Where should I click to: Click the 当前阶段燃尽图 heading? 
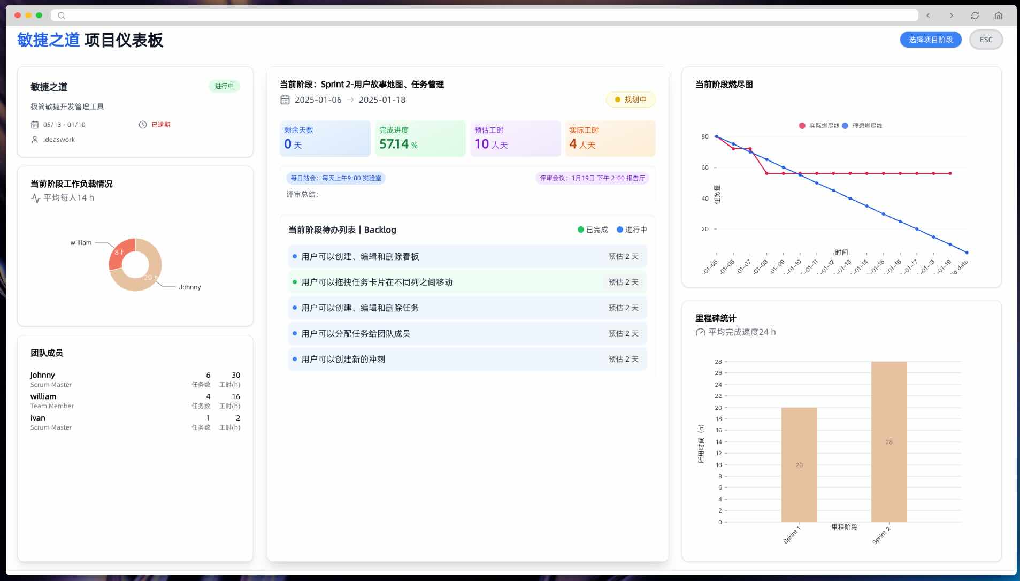click(724, 85)
